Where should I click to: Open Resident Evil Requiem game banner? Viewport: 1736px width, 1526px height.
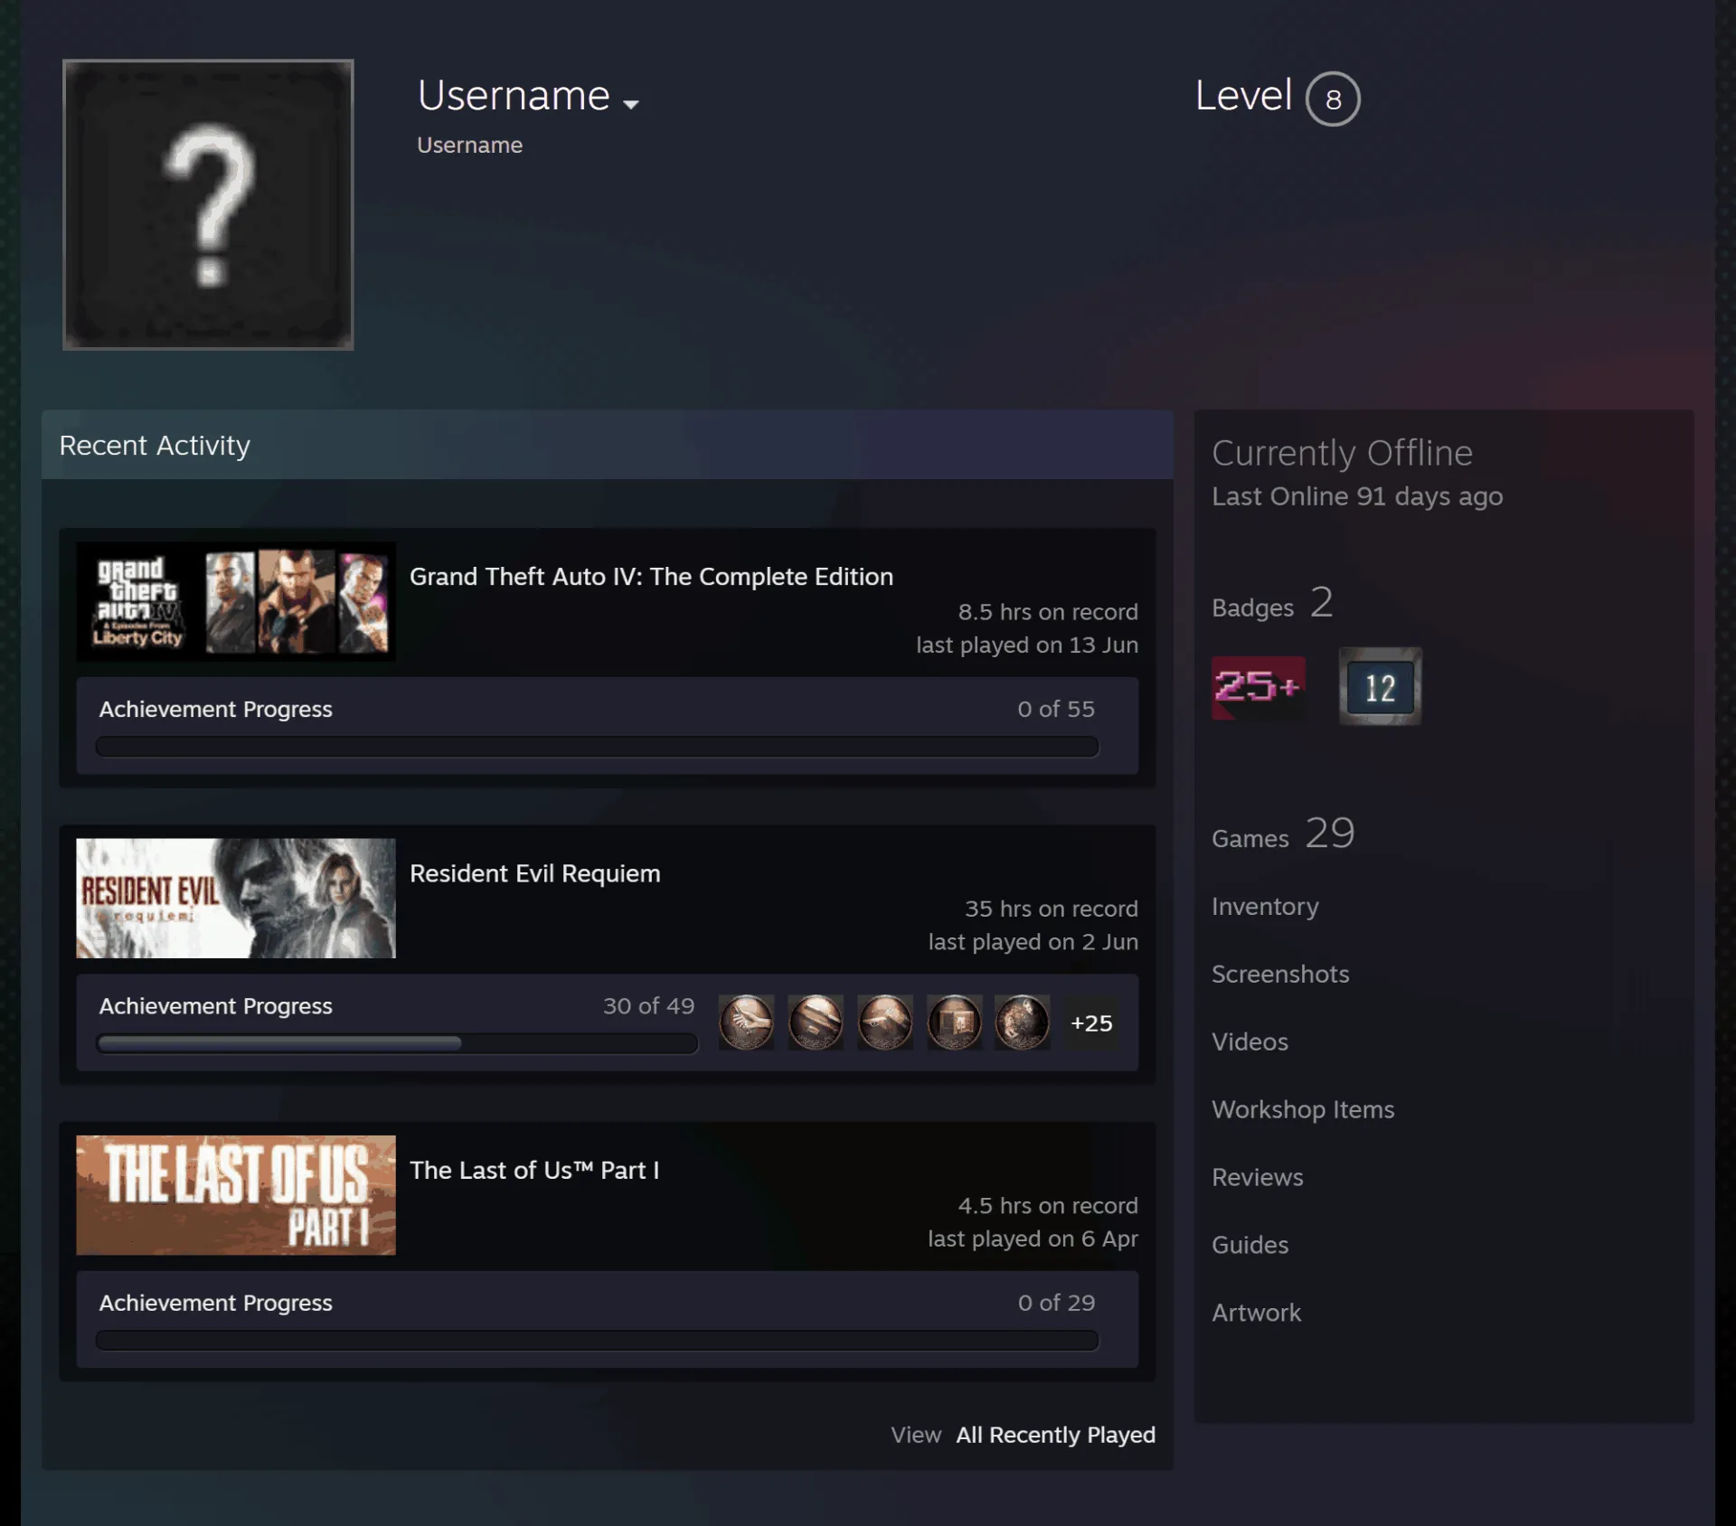coord(236,898)
